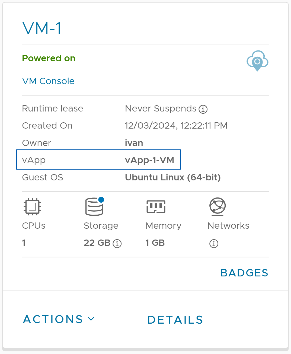This screenshot has width=291, height=354.
Task: Click the owner name ivan
Action: click(x=134, y=143)
